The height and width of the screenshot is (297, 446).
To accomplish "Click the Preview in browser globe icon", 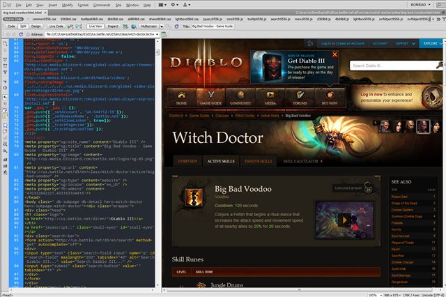I will coord(134,26).
